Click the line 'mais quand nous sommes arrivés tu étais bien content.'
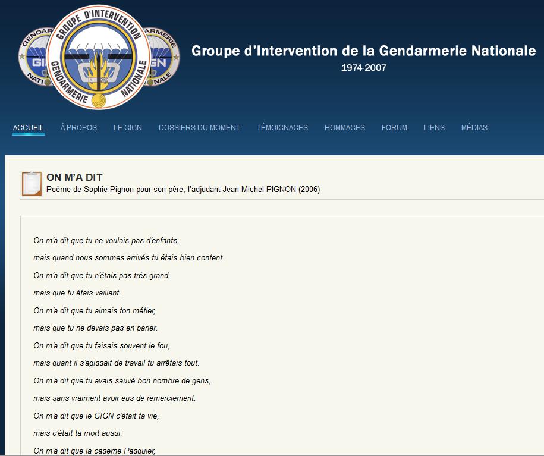This screenshot has width=544, height=456. pyautogui.click(x=128, y=258)
